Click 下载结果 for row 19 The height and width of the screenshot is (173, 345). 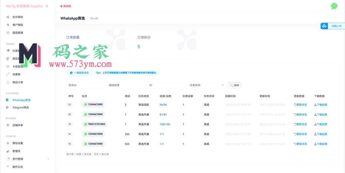tap(321, 124)
